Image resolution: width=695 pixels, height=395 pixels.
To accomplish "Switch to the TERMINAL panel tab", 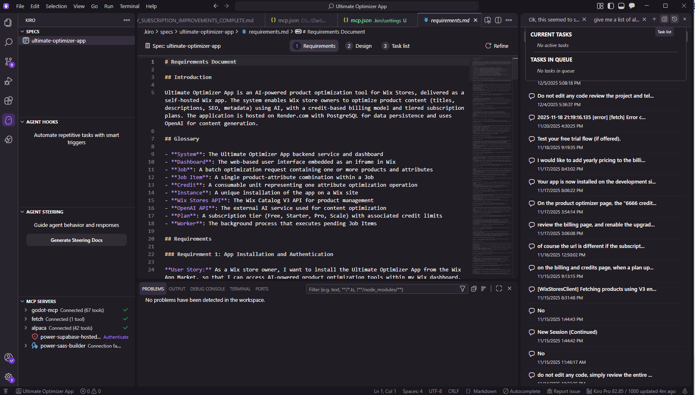I will coord(240,289).
